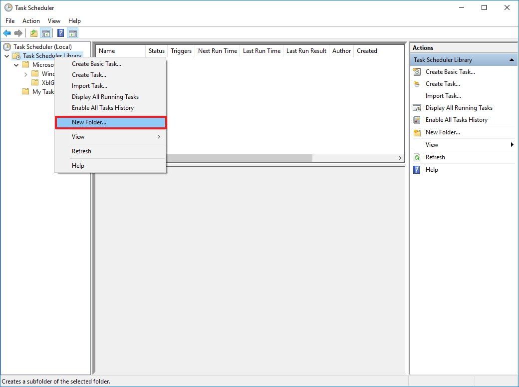Screen dimensions: 519x387
Task: Sort by the Created column header
Action: [x=367, y=51]
